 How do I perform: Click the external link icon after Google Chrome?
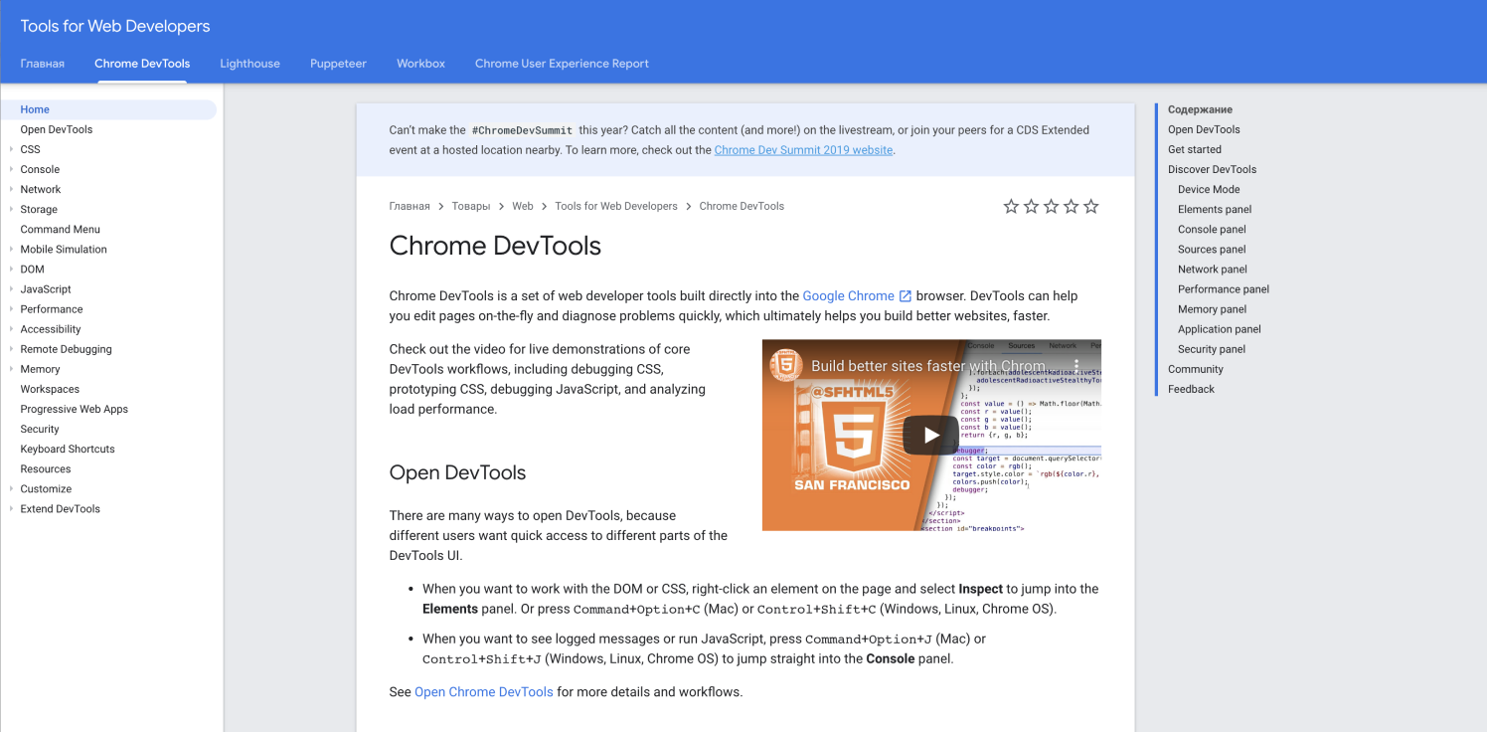pyautogui.click(x=905, y=296)
